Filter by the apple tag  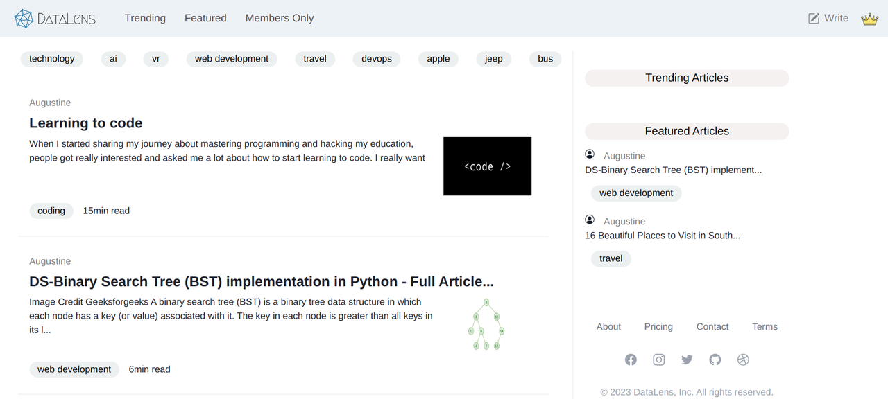click(x=438, y=59)
